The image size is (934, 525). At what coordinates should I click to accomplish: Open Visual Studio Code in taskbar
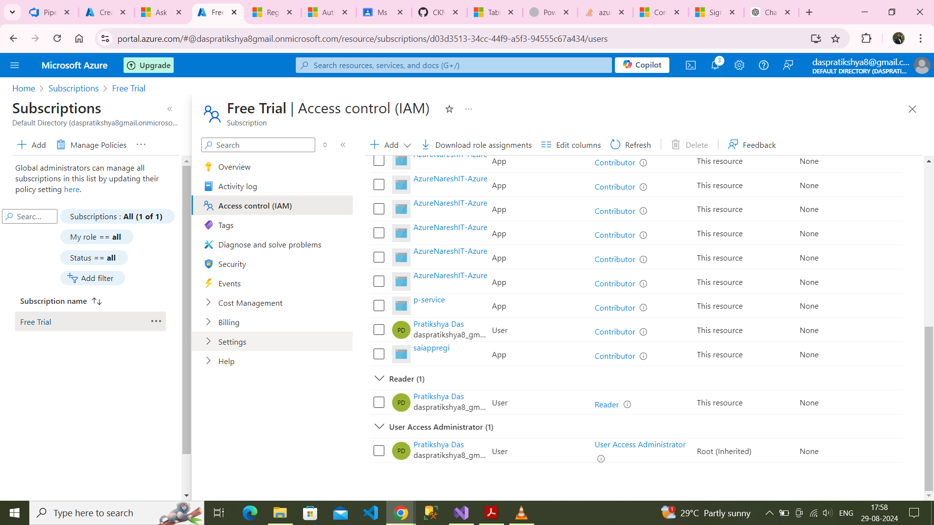tap(371, 513)
